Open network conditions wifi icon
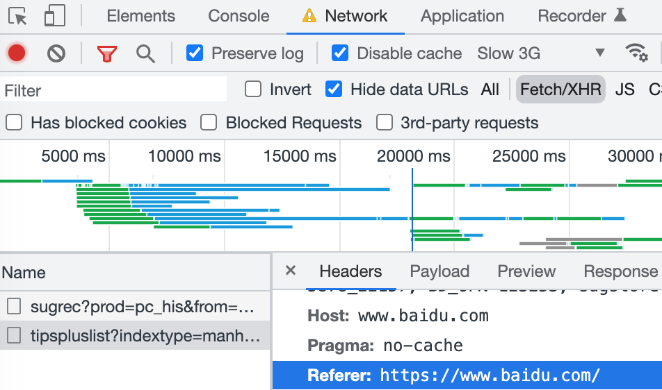Viewport: 662px width, 390px height. (636, 53)
